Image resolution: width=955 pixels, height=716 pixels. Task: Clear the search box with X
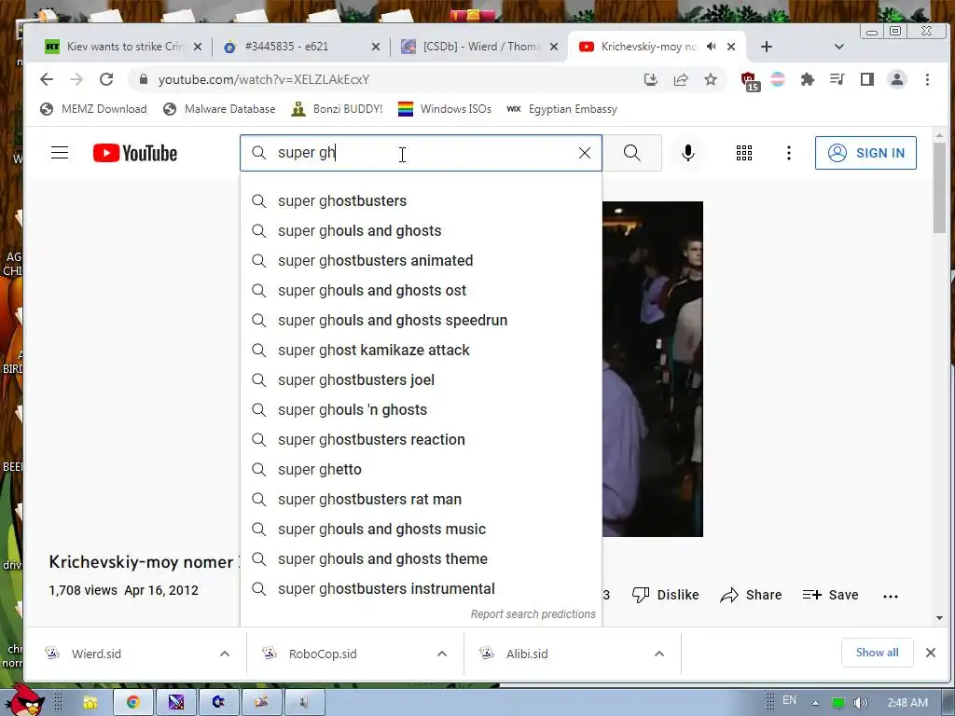coord(585,153)
